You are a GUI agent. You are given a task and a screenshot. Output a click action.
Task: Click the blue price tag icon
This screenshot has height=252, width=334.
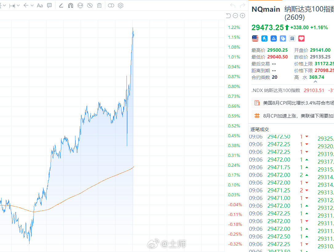tap(283, 38)
